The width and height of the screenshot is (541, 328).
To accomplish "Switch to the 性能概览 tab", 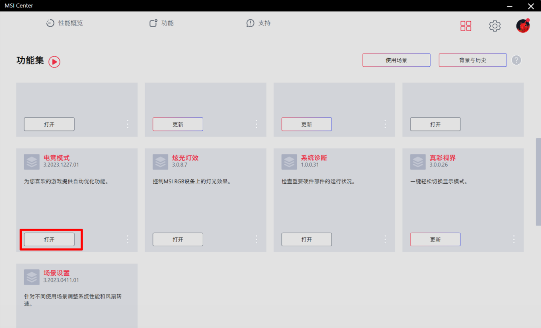I will 65,23.
